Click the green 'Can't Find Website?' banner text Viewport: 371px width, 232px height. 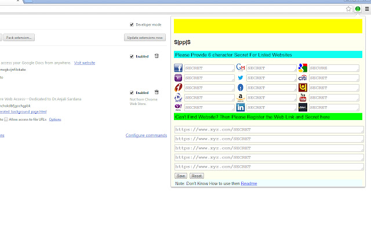click(x=253, y=117)
